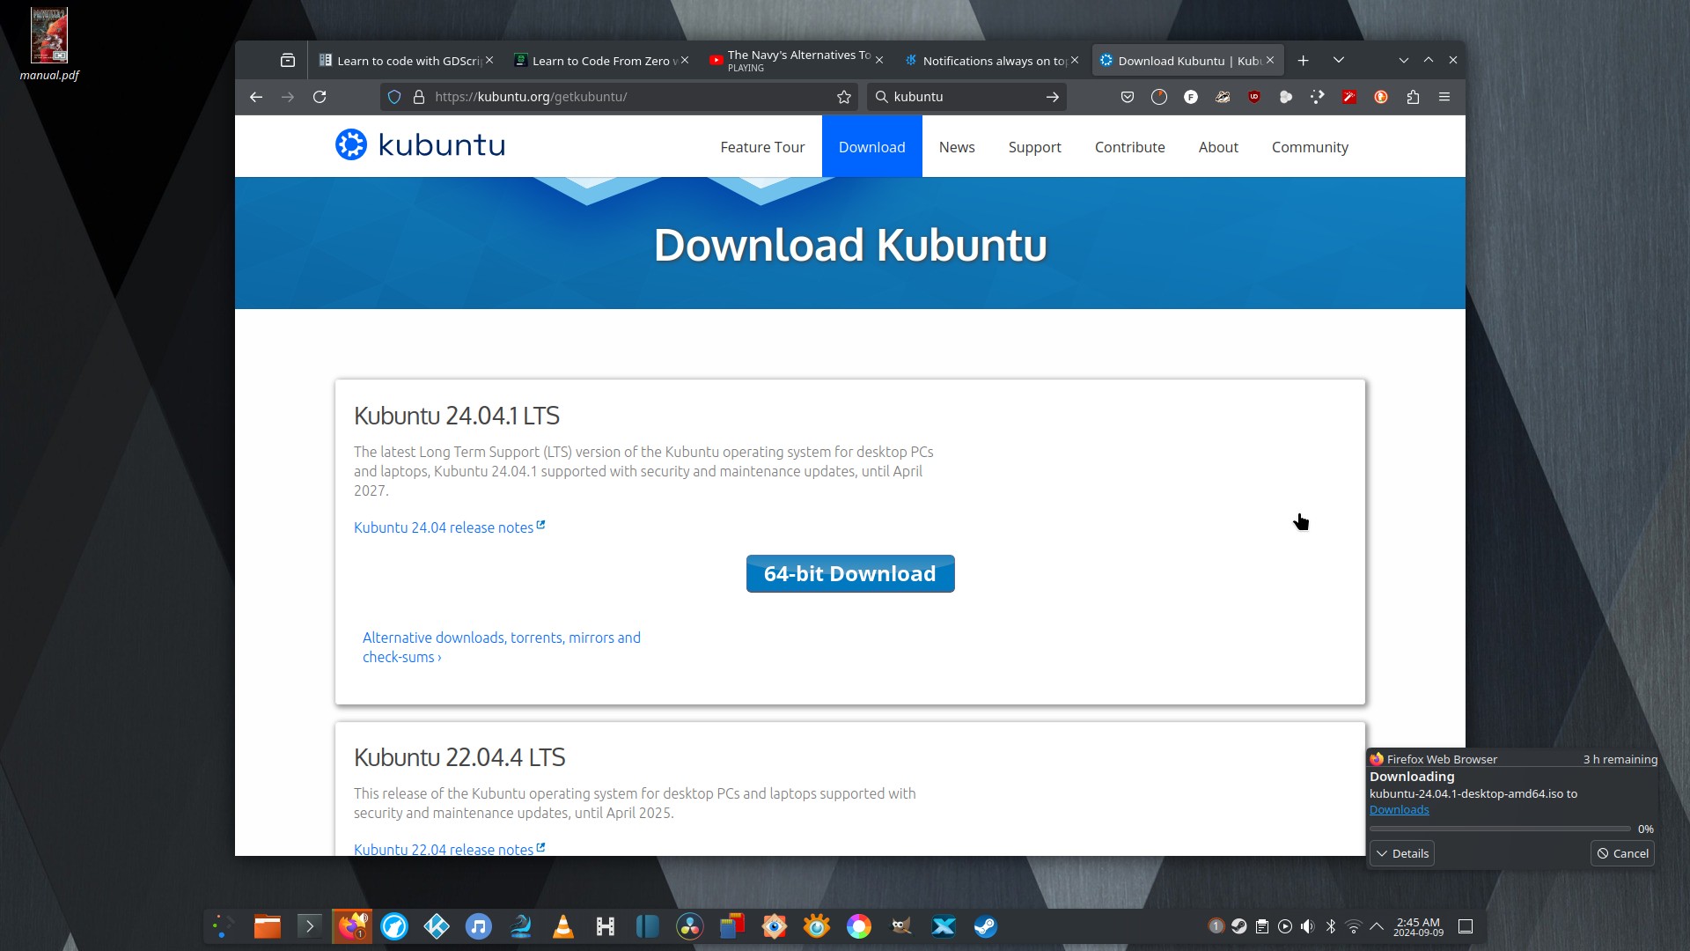Click the white F circle extension icon
Viewport: 1690px width, 951px height.
1191,97
